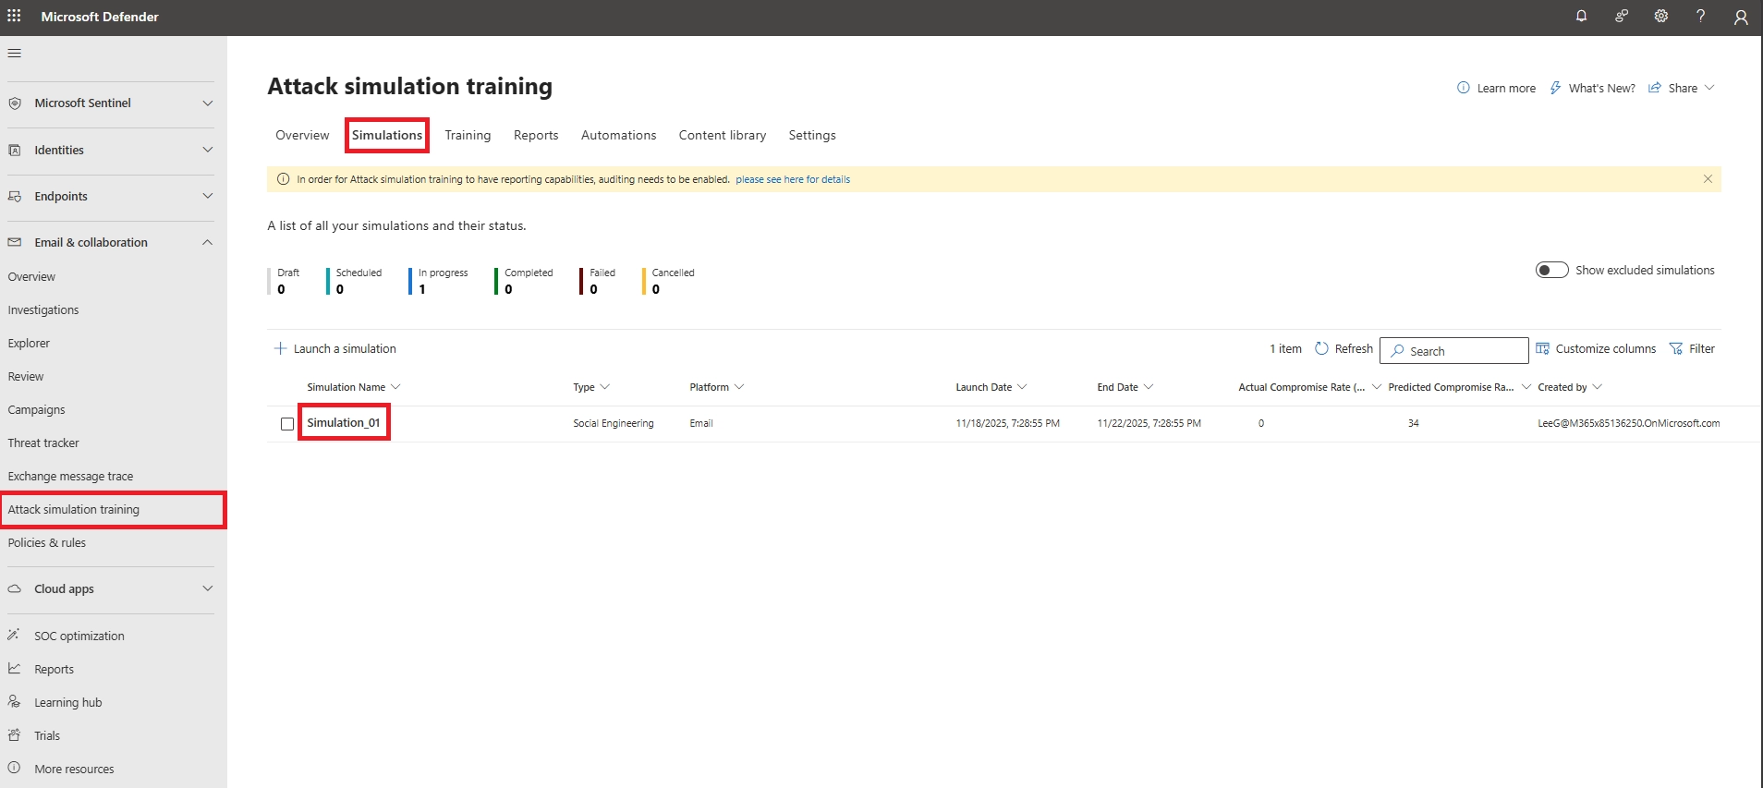Open End Date column dropdown
The image size is (1763, 788).
[x=1149, y=387]
